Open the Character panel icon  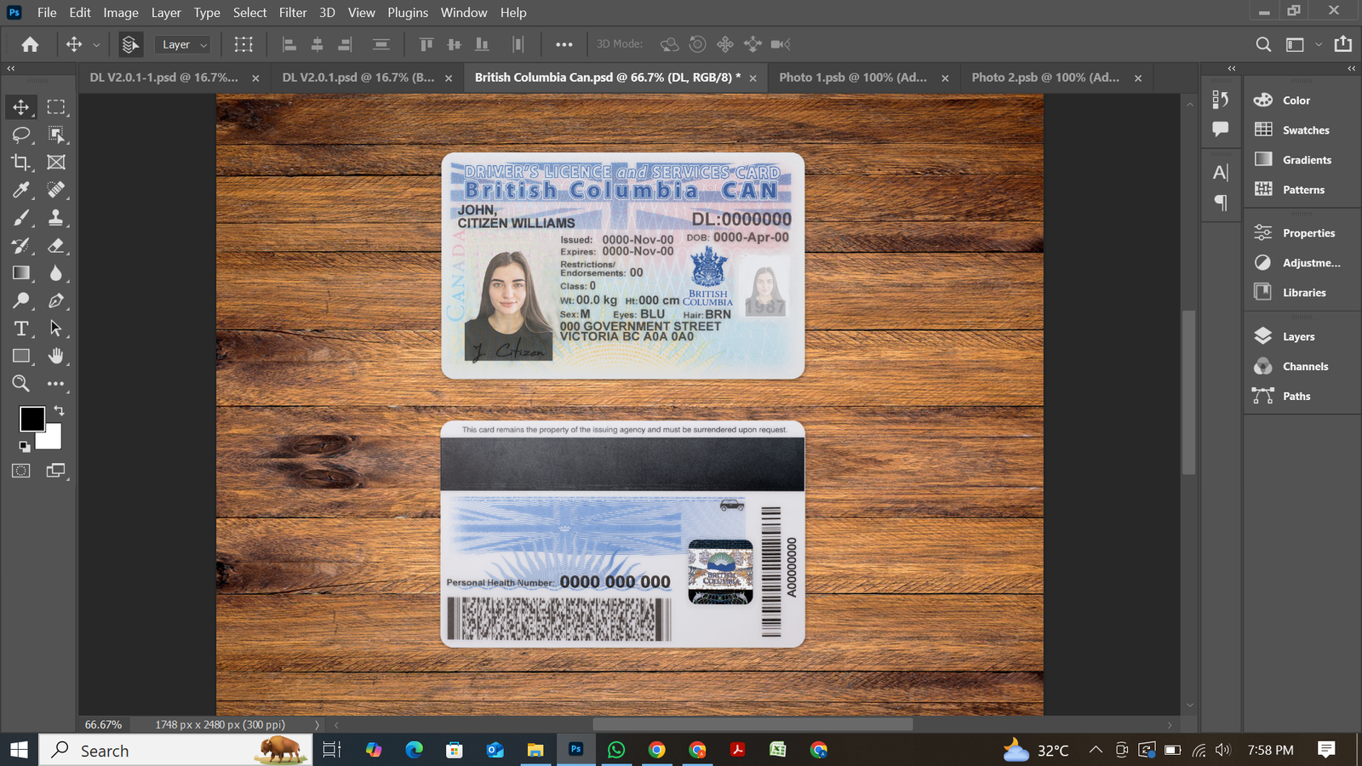[x=1221, y=173]
